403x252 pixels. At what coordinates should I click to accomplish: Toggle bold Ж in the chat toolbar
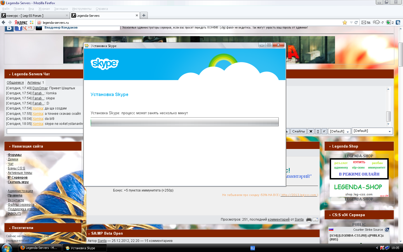pos(311,131)
